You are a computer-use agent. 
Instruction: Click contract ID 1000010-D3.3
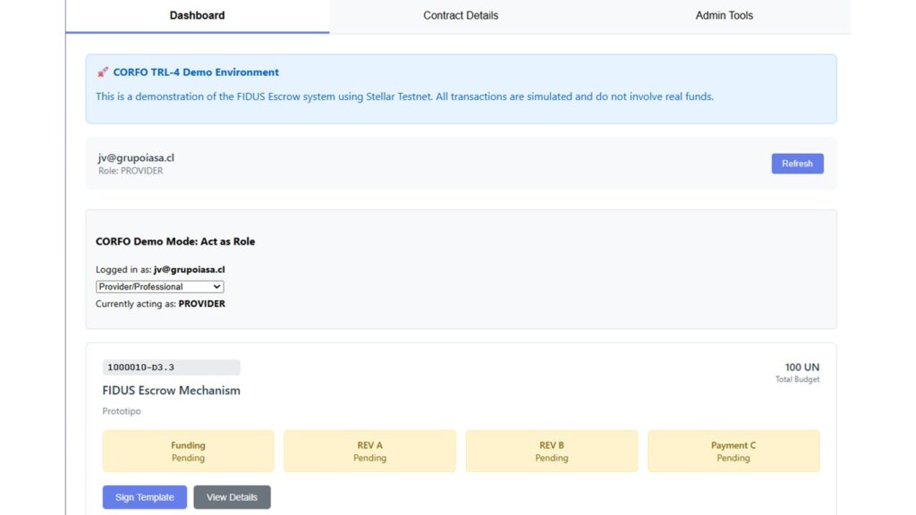(x=171, y=367)
